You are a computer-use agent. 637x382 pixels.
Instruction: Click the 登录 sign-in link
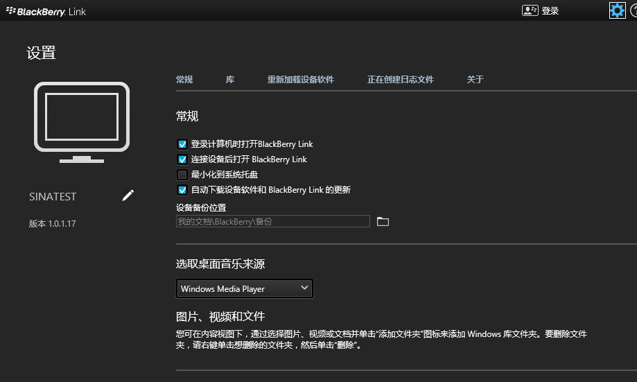550,11
